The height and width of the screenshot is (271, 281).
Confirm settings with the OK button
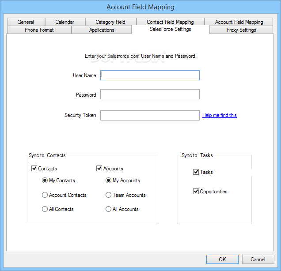(x=222, y=259)
